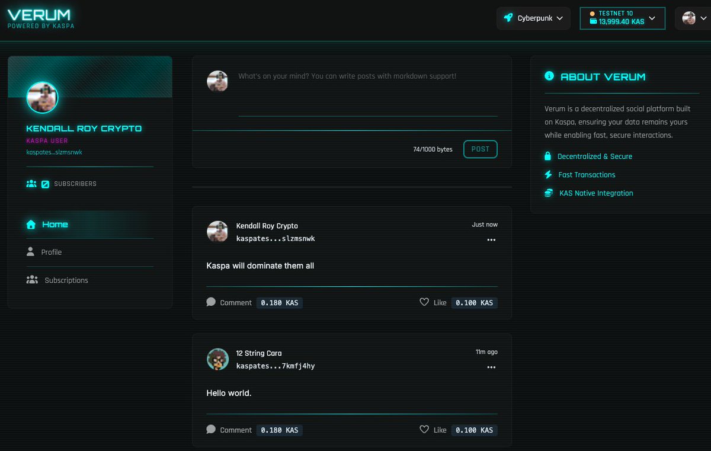Click 12 String Cara pixel avatar

pos(217,359)
